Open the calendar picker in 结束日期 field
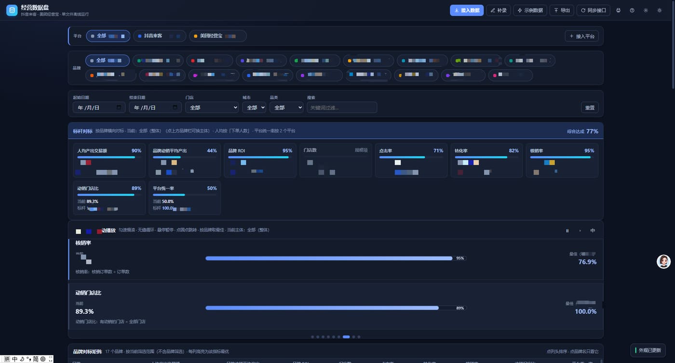This screenshot has width=675, height=363. [x=175, y=108]
